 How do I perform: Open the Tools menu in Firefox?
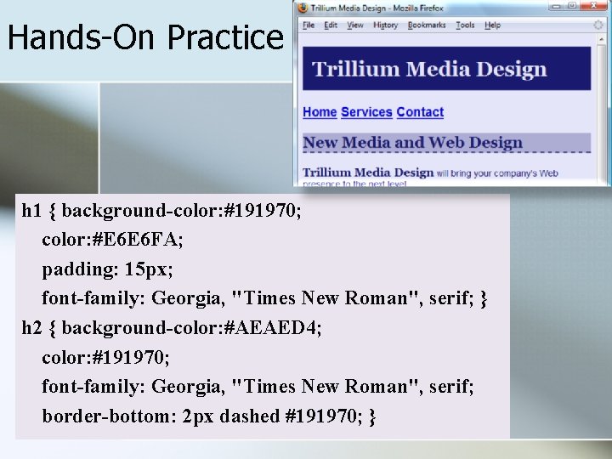(465, 25)
